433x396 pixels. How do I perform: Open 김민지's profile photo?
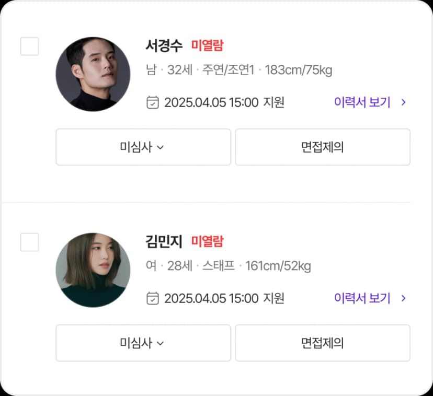93,270
